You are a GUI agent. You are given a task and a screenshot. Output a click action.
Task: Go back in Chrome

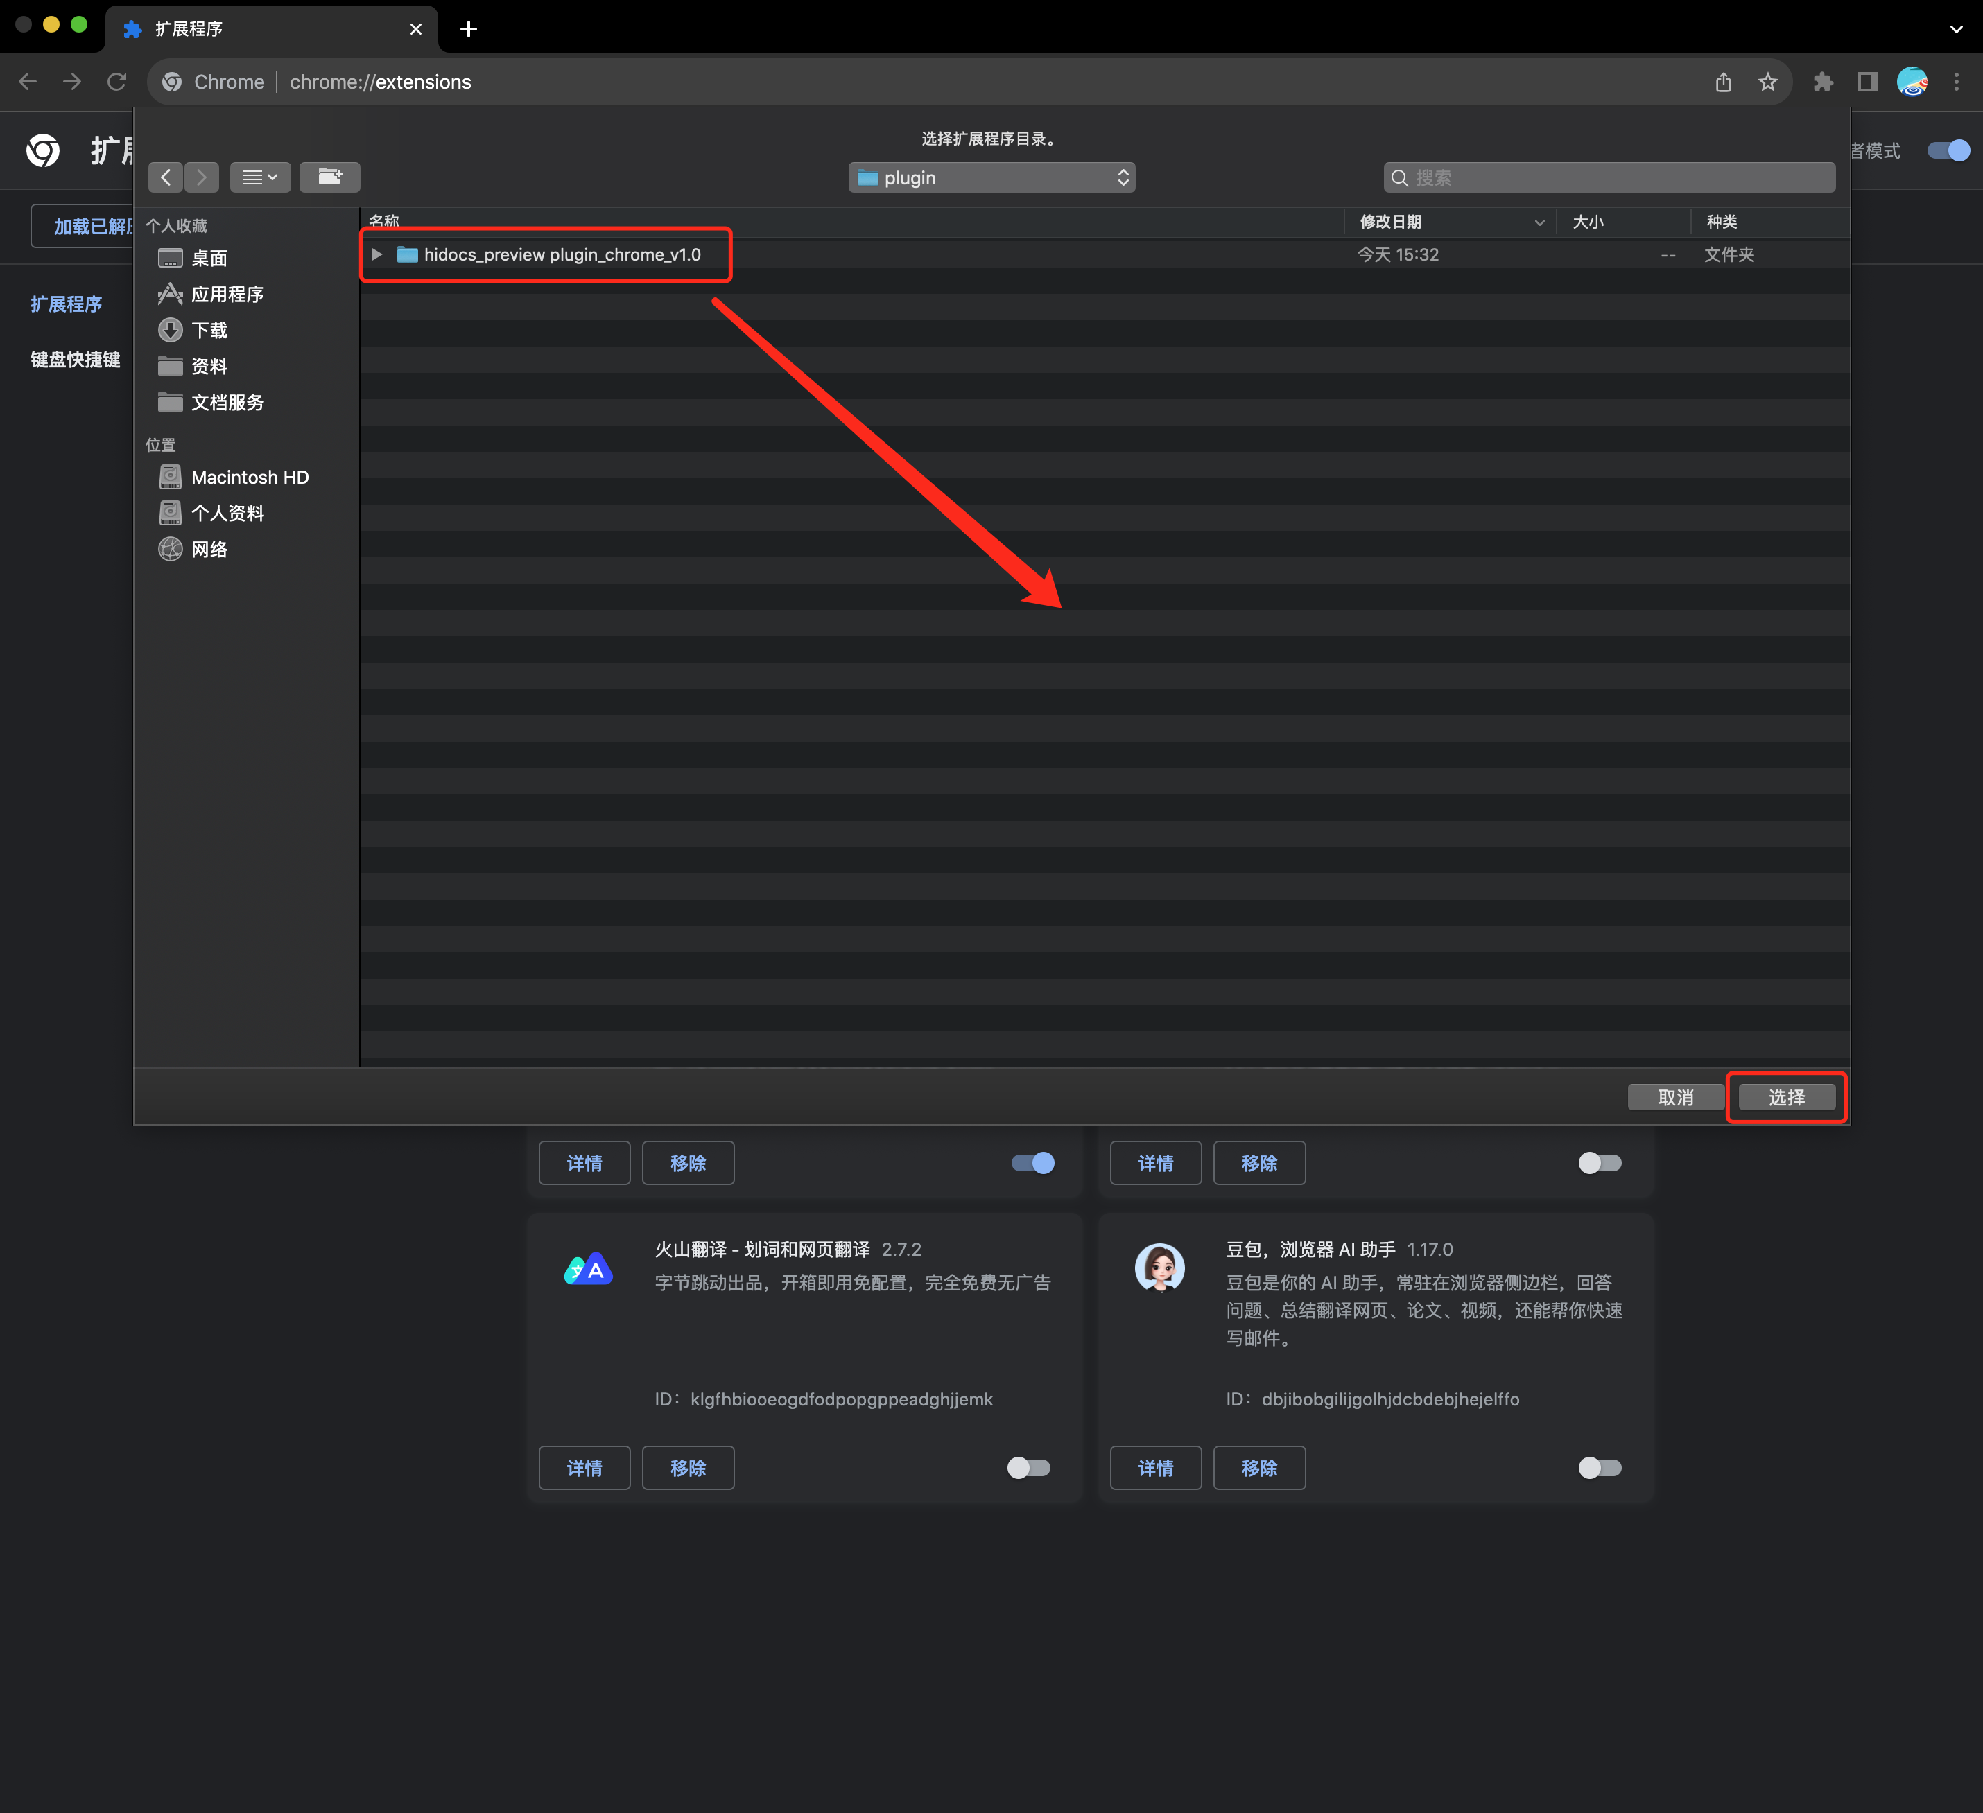click(28, 82)
